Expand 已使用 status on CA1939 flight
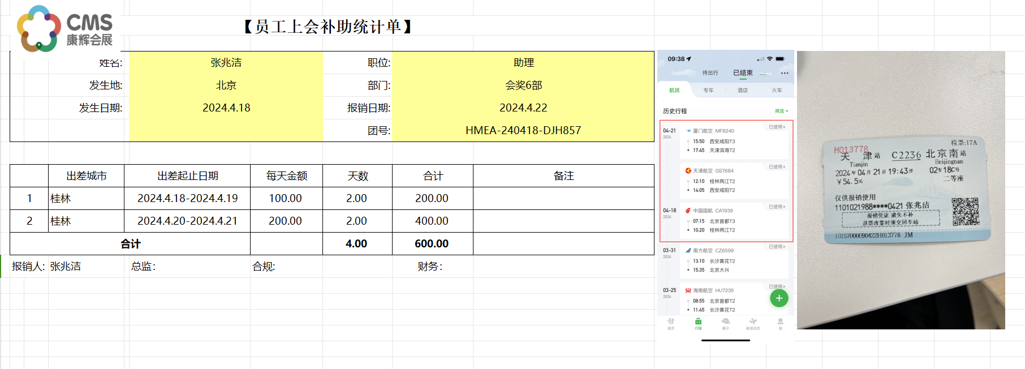 tap(777, 207)
